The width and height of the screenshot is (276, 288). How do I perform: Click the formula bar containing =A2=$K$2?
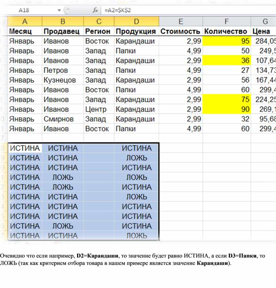[x=188, y=10]
